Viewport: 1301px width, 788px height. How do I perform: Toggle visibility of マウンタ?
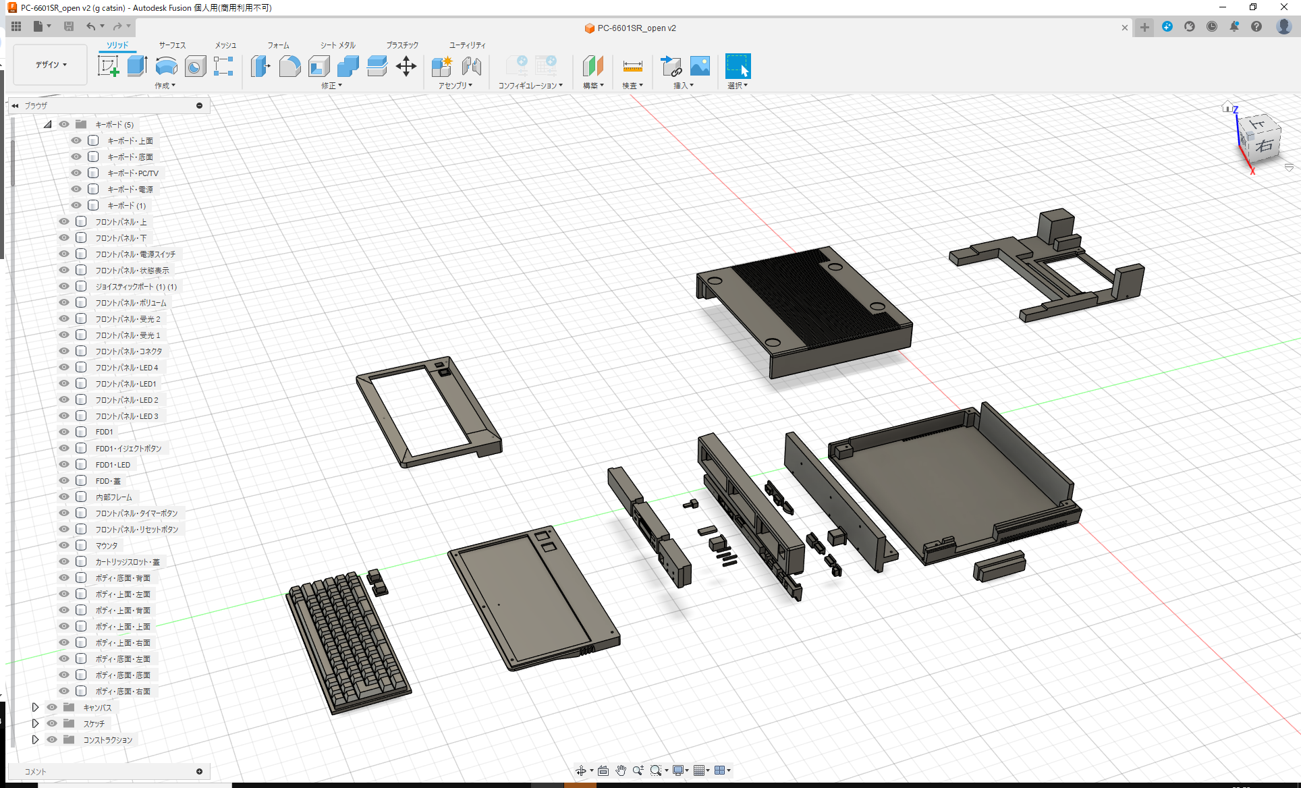pos(63,545)
